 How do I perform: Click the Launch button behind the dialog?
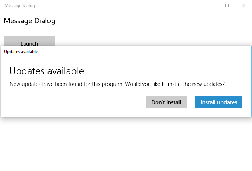(x=29, y=41)
